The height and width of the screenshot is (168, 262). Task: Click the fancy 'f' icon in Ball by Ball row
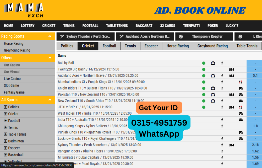point(222,63)
